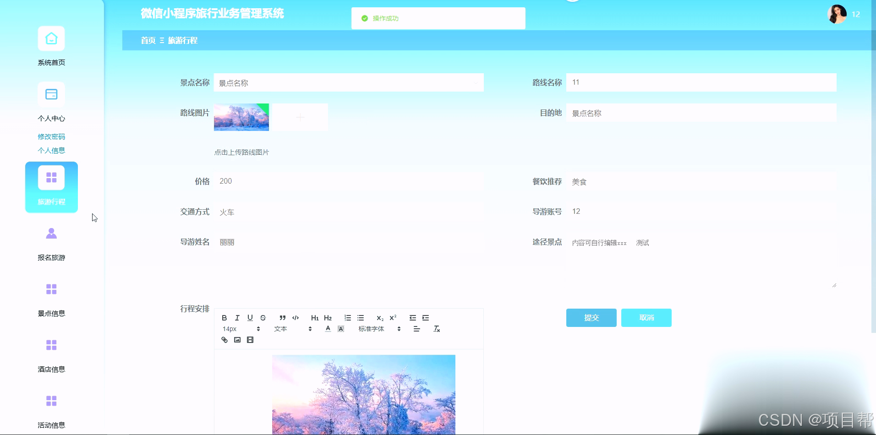
Task: Click the insert video icon in editor toolbar
Action: [x=250, y=340]
